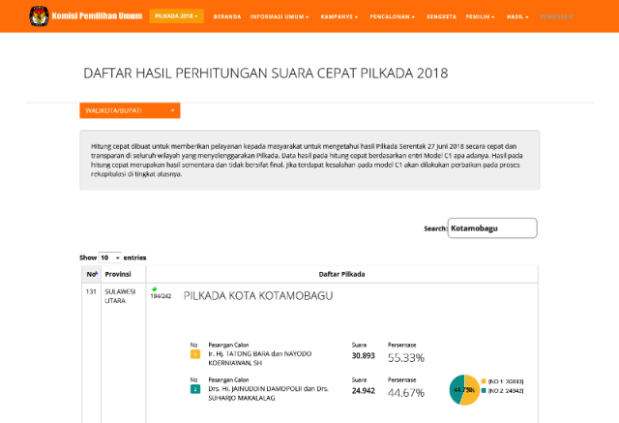Open the PEMILIH menu
Screen dimensions: 619x423
click(x=481, y=16)
